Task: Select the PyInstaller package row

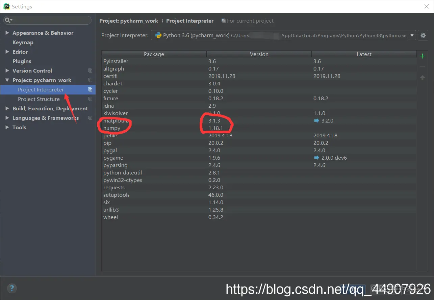Action: [x=259, y=61]
